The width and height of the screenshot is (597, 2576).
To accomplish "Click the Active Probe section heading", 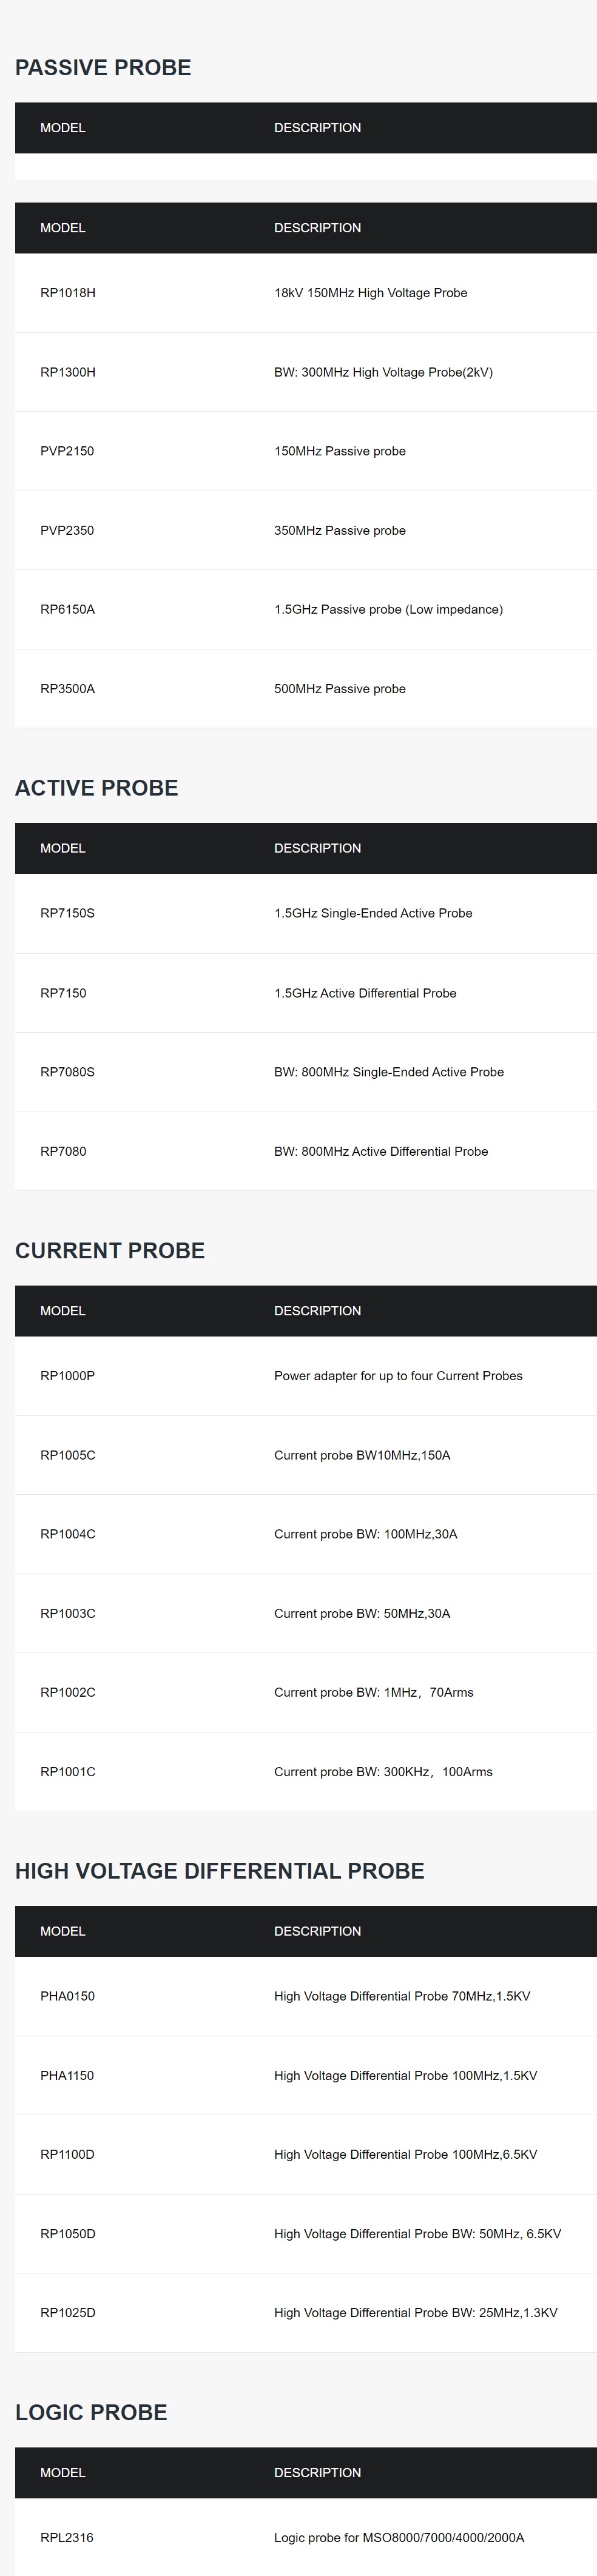I will 96,788.
